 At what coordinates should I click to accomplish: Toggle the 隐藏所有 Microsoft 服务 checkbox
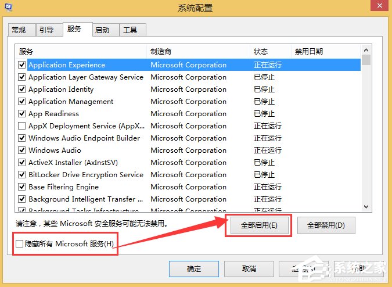click(x=19, y=243)
